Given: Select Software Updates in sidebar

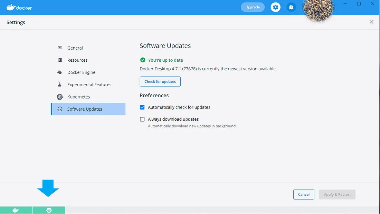Looking at the screenshot, I should pyautogui.click(x=88, y=109).
